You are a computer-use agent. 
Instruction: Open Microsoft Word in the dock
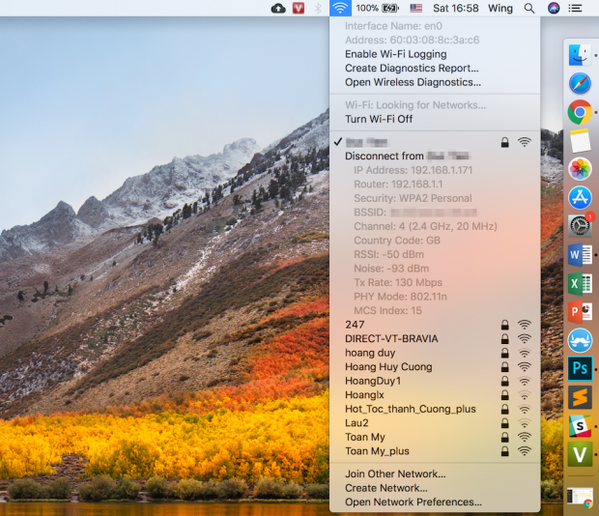[580, 255]
